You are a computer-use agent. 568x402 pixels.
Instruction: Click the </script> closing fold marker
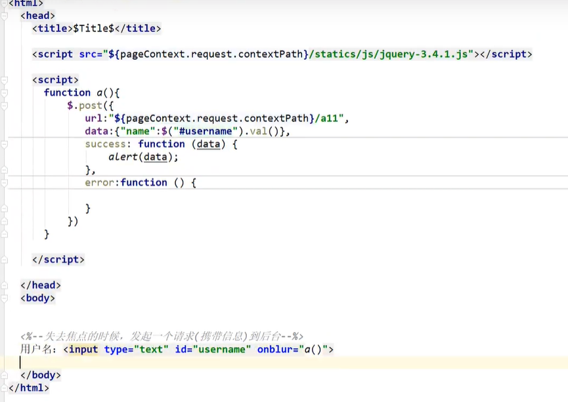tap(5, 260)
